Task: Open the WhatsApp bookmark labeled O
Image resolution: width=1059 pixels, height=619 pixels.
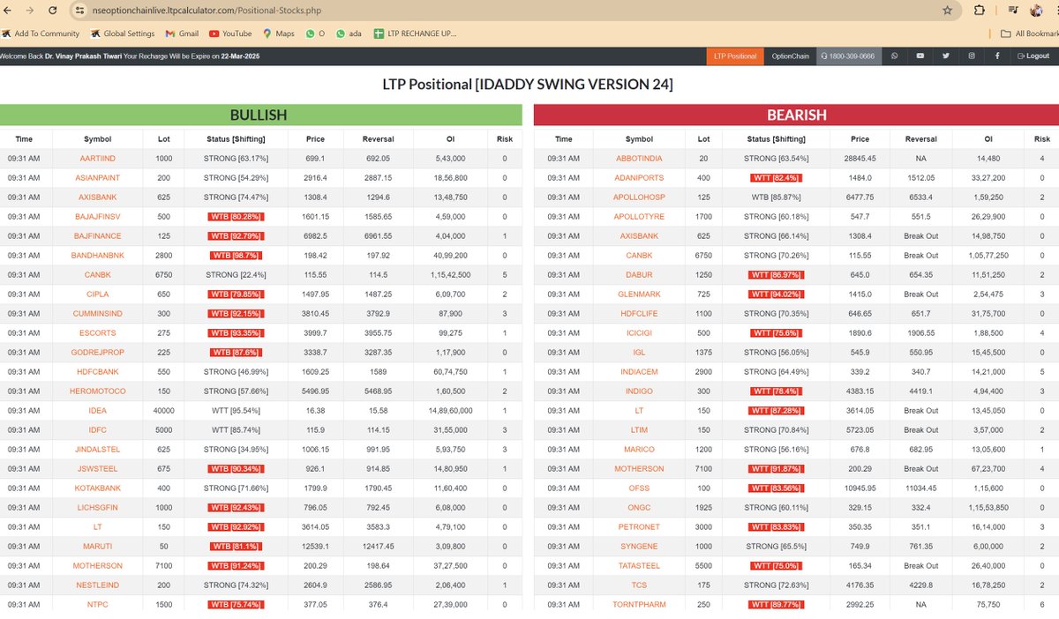Action: [x=315, y=34]
